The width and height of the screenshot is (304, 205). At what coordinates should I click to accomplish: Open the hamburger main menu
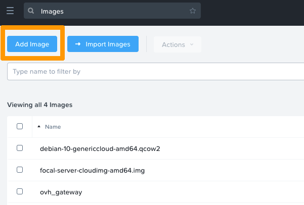pos(10,11)
